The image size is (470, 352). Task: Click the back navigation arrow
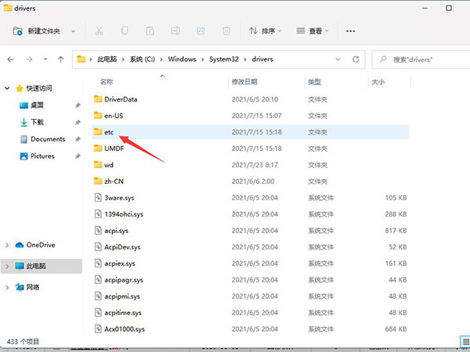tap(11, 59)
